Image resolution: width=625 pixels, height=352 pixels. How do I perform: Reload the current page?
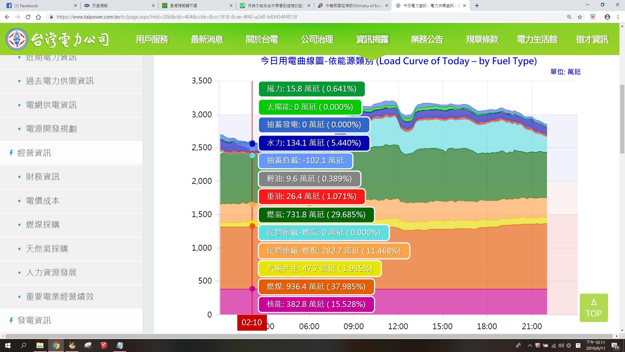28,17
